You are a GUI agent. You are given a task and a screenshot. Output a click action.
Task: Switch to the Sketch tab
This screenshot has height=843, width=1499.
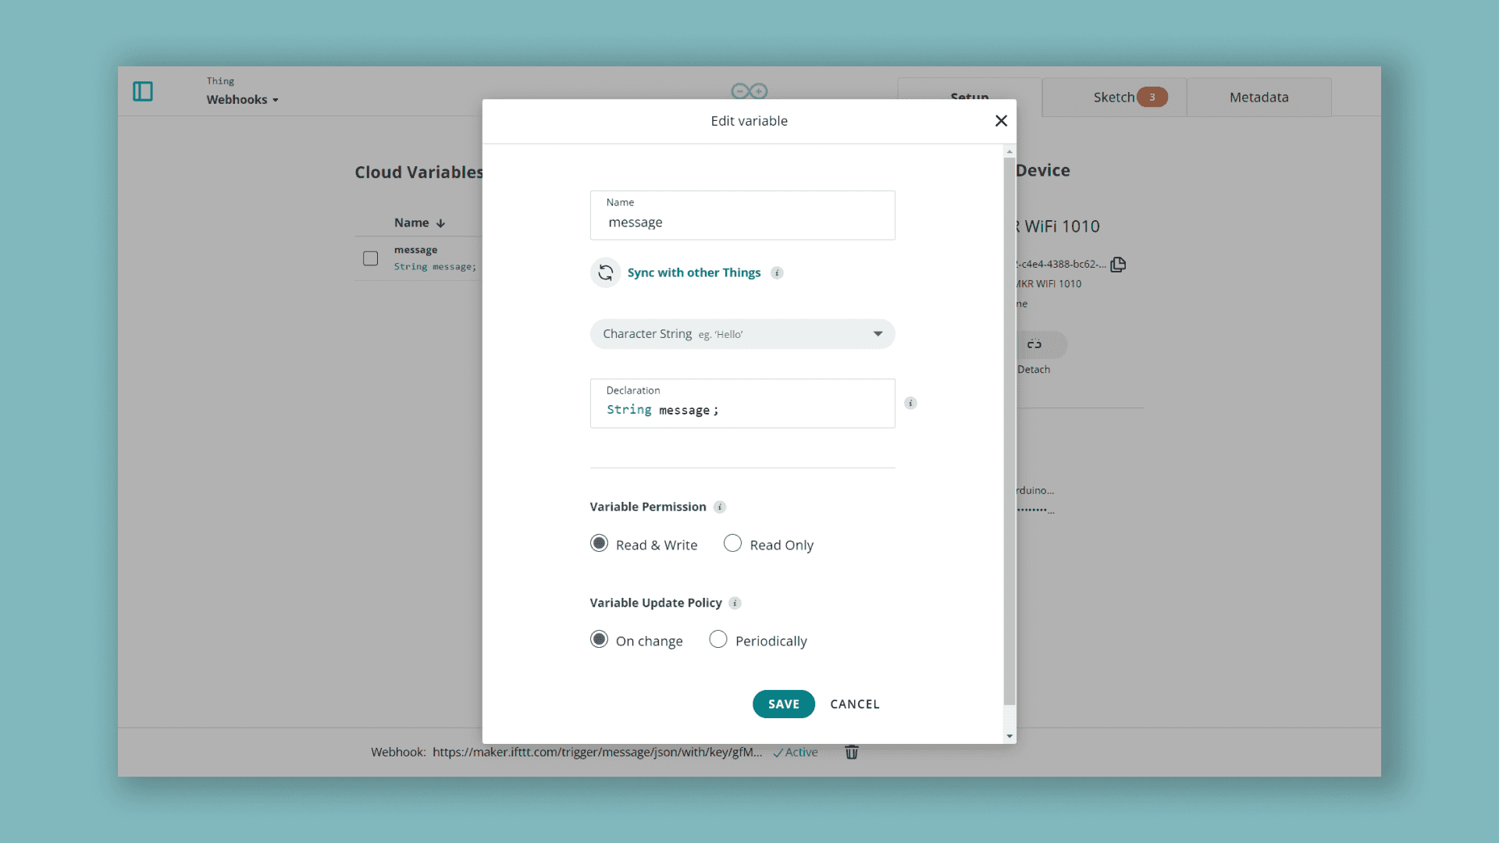(x=1114, y=98)
